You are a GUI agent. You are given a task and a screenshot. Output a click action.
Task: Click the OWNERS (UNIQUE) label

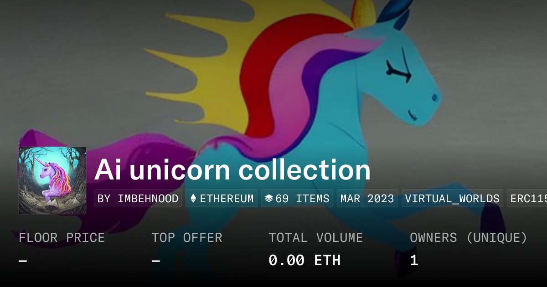point(469,238)
